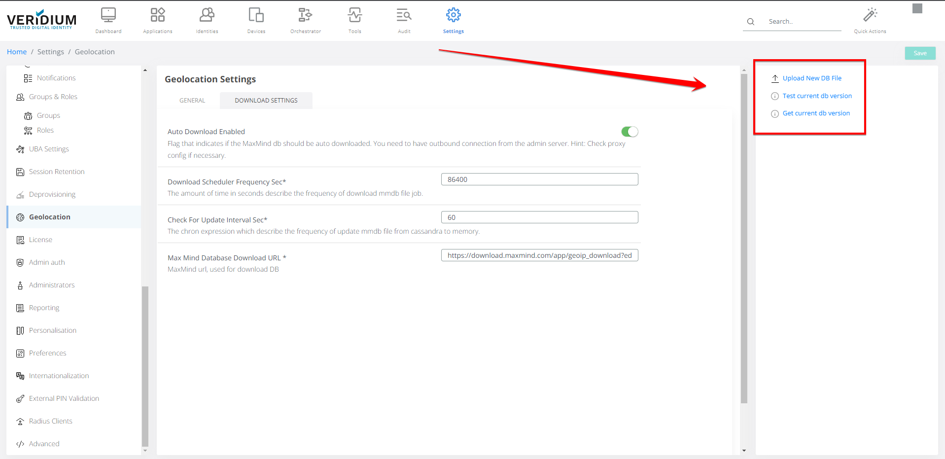Viewport: 945px width, 459px height.
Task: Navigate to Home breadcrumb link
Action: 17,52
